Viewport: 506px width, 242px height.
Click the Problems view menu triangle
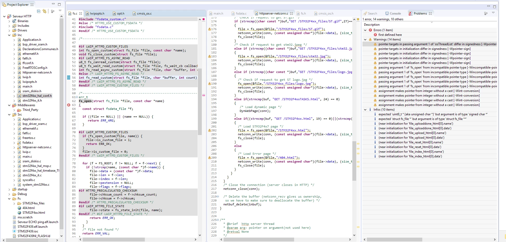[x=493, y=13]
